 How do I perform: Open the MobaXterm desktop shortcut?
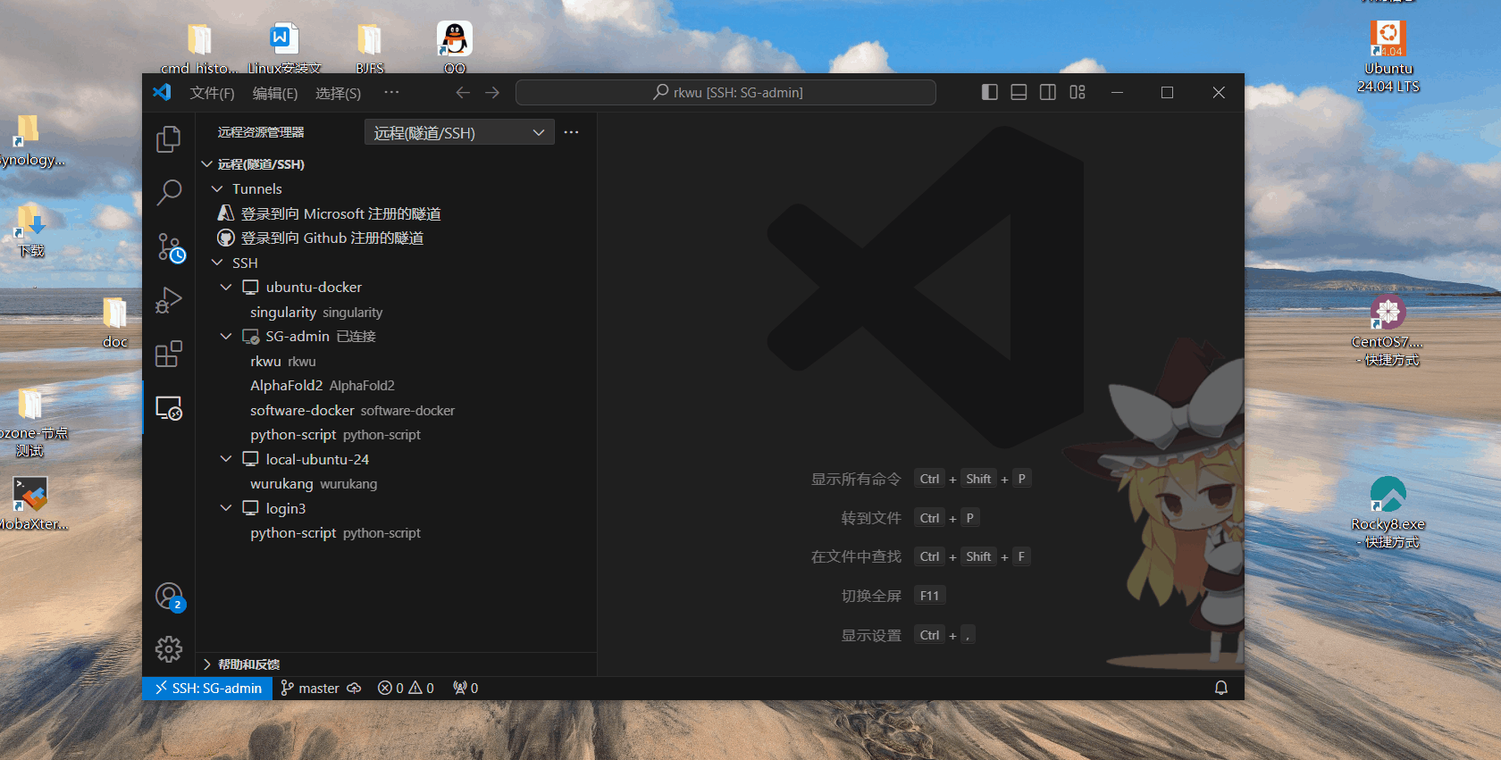pyautogui.click(x=31, y=504)
